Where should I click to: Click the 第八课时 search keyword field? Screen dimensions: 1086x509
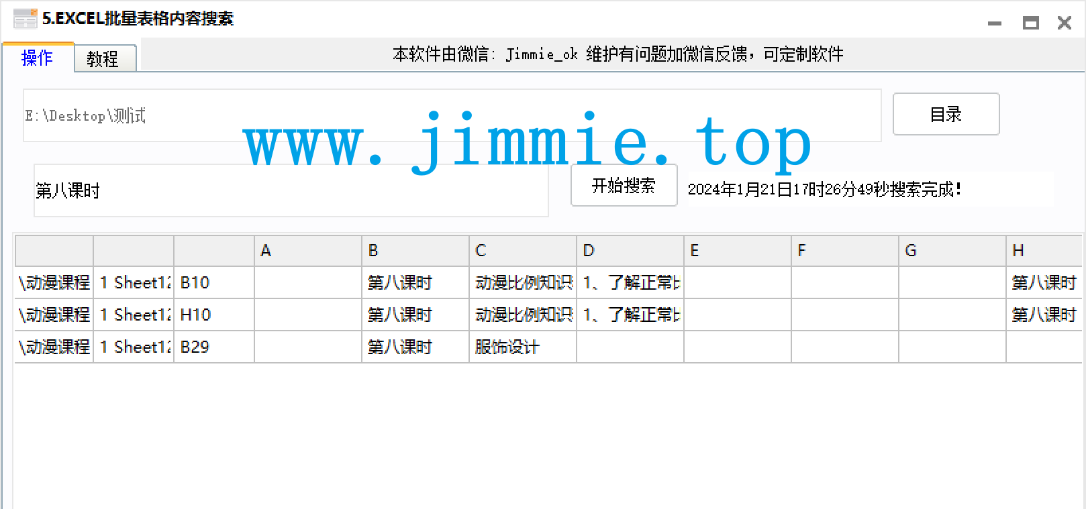(x=291, y=190)
